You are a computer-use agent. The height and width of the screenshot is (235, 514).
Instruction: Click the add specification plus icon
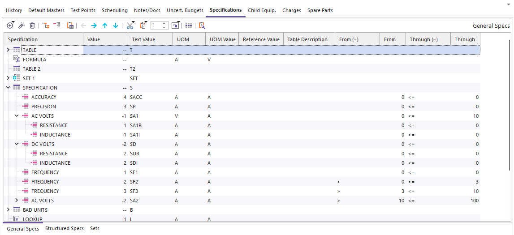(10, 26)
